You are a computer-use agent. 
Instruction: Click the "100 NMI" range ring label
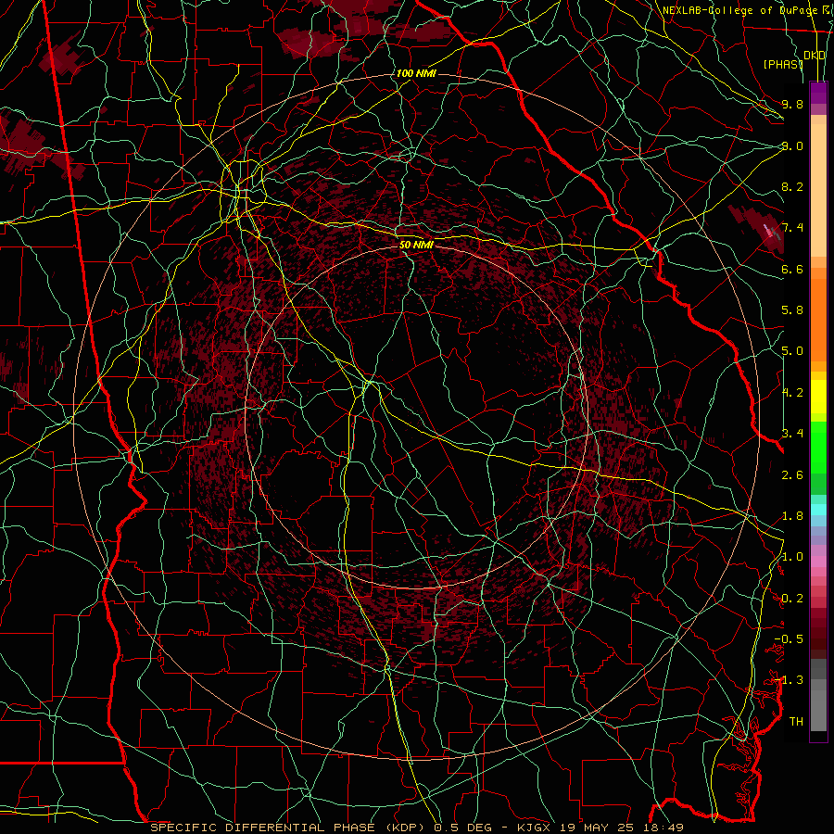point(416,73)
